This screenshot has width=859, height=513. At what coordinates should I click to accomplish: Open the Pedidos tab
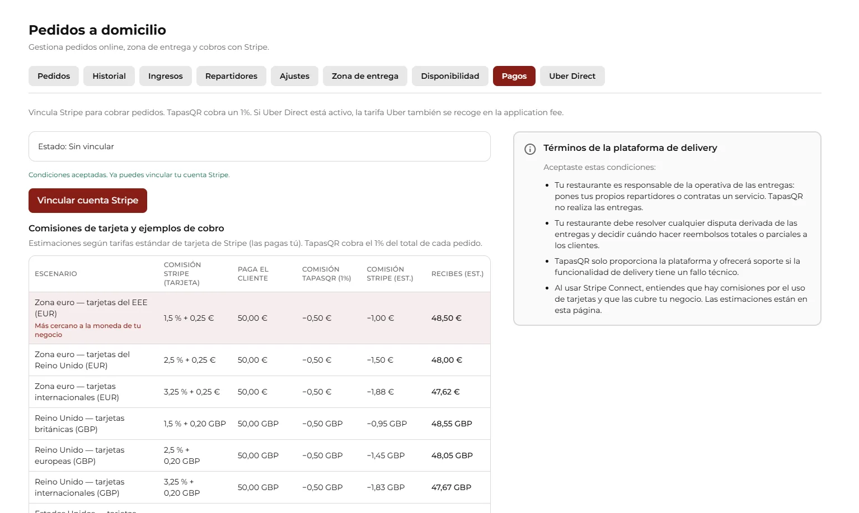click(54, 76)
